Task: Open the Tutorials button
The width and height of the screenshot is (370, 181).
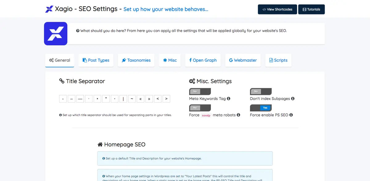Action: pos(311,9)
